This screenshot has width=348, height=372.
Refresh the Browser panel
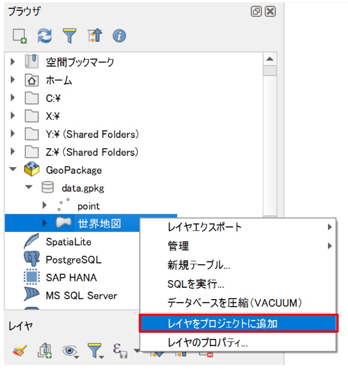(45, 36)
